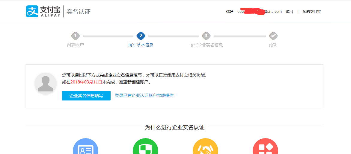Select the 成功 step label

tap(273, 45)
